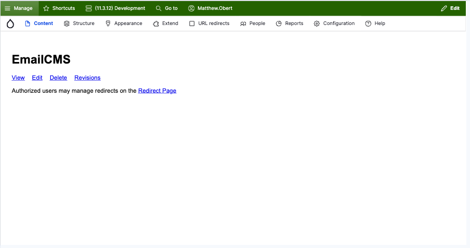
Task: Select the View tab link
Action: point(18,78)
